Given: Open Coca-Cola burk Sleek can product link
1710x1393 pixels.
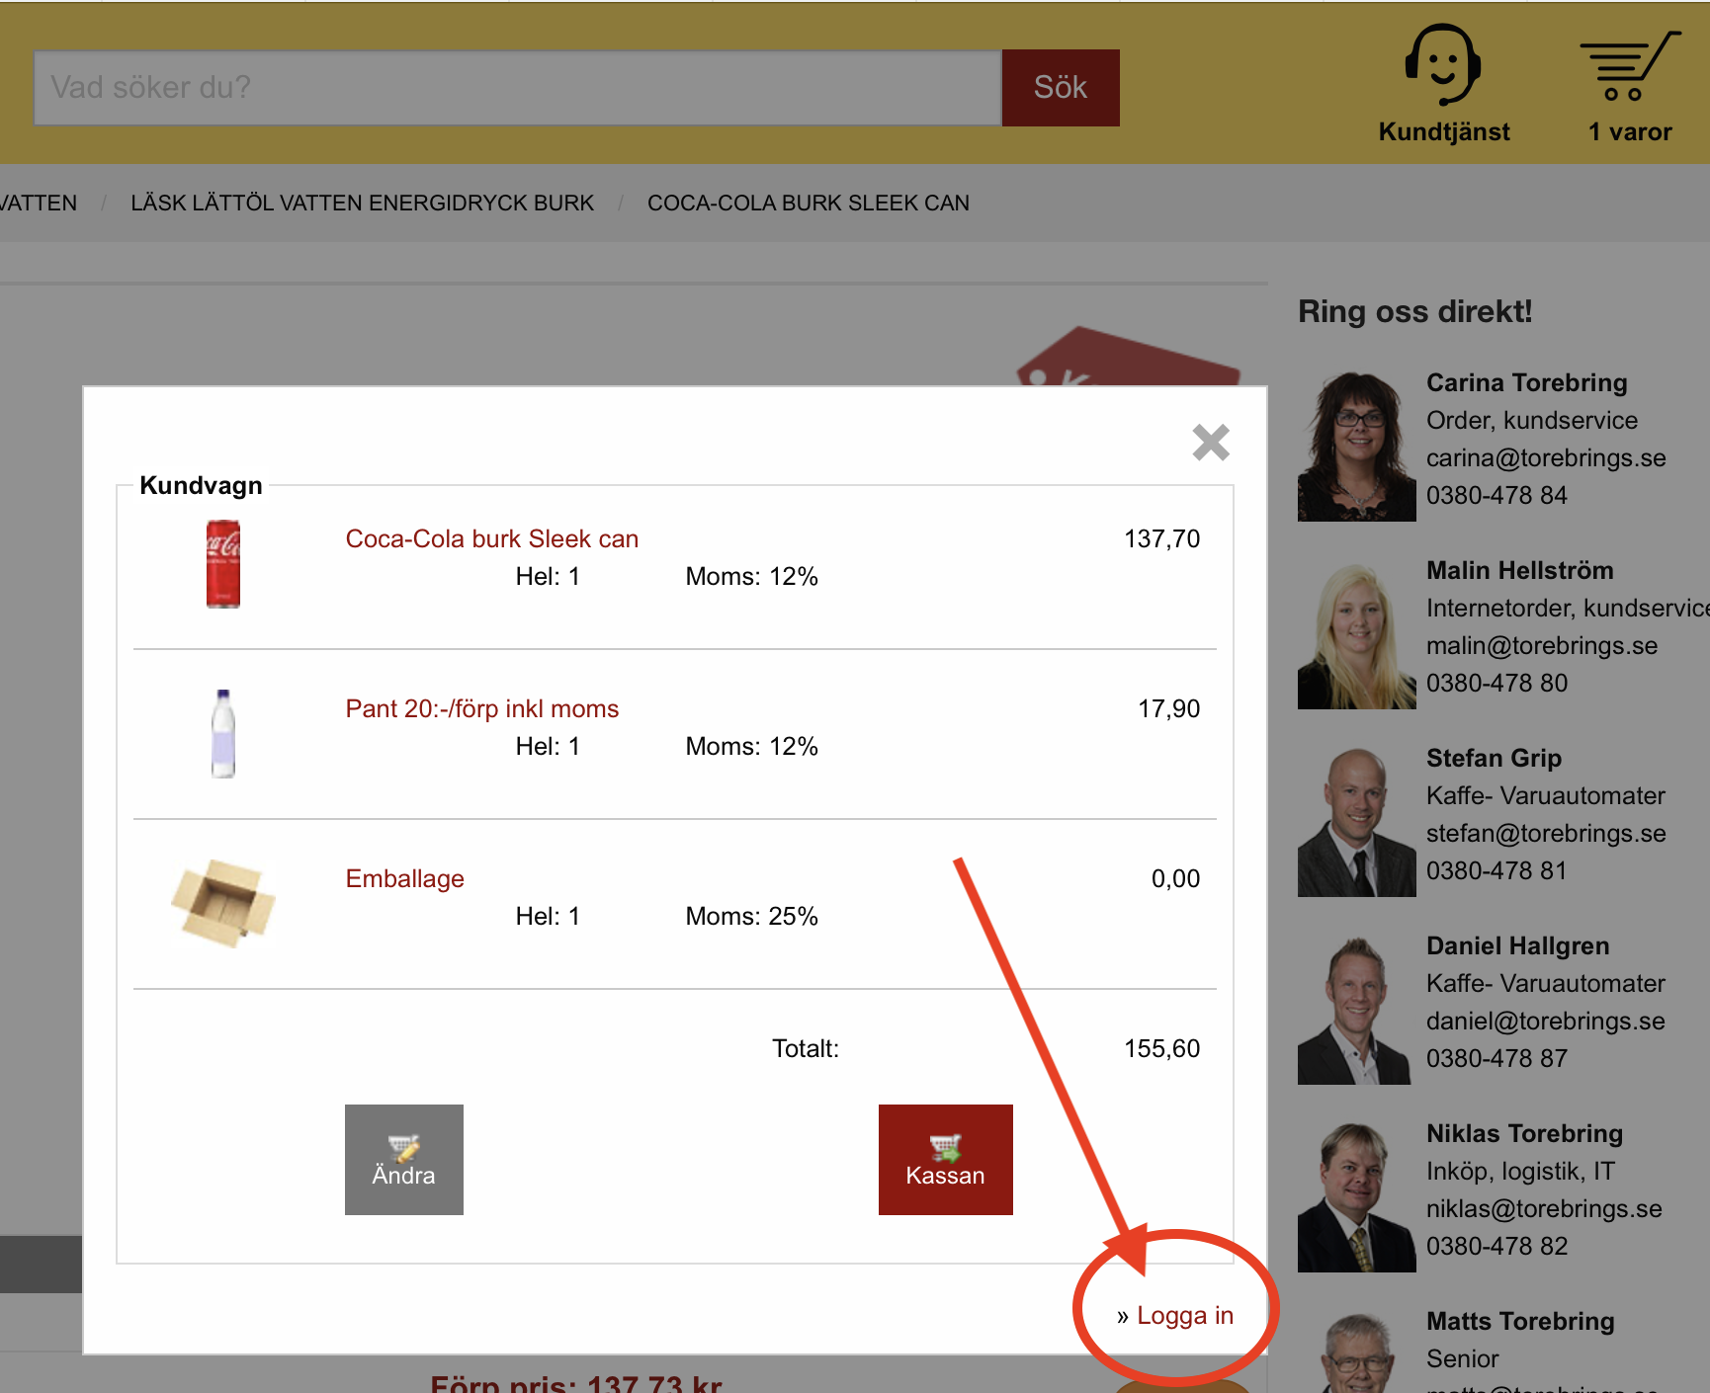Looking at the screenshot, I should 491,538.
